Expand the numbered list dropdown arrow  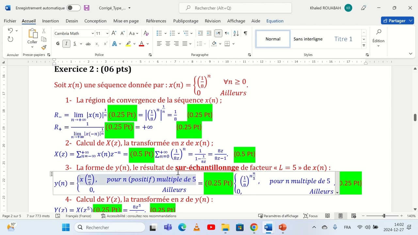coord(179,33)
